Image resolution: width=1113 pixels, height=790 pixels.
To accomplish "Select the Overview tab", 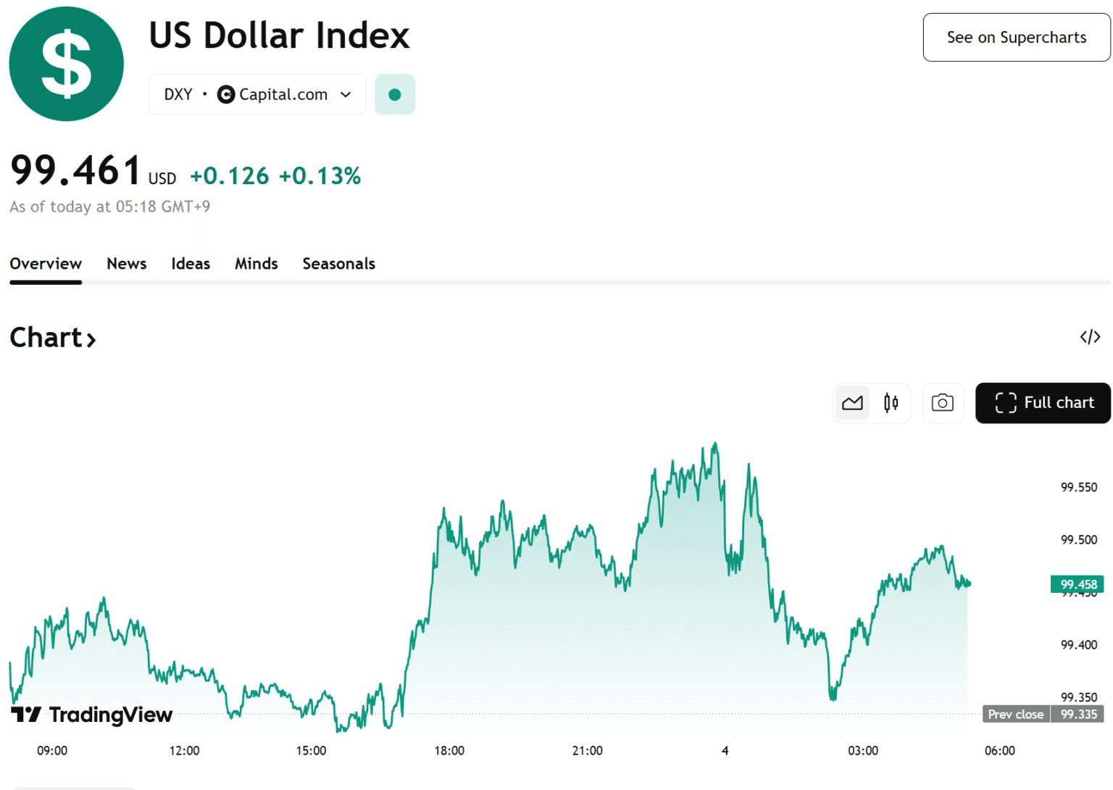I will (x=46, y=264).
